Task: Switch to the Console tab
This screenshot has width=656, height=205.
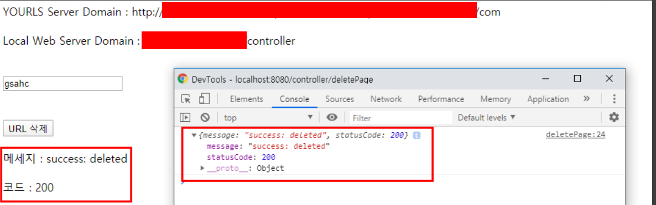Action: click(x=294, y=99)
